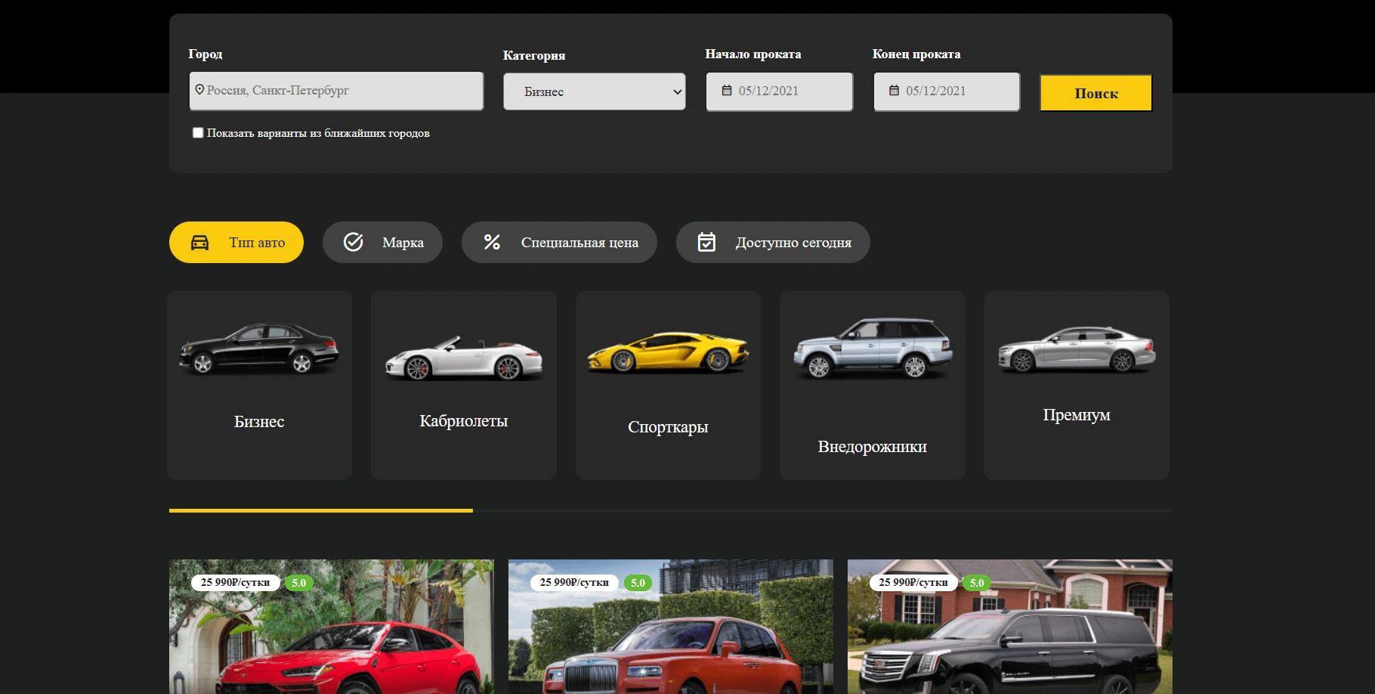Switch to the Специальная цена filter tab
The image size is (1375, 694).
pyautogui.click(x=559, y=243)
